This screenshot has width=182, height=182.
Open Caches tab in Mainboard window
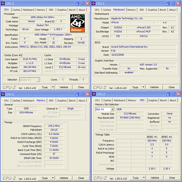pos(107,10)
